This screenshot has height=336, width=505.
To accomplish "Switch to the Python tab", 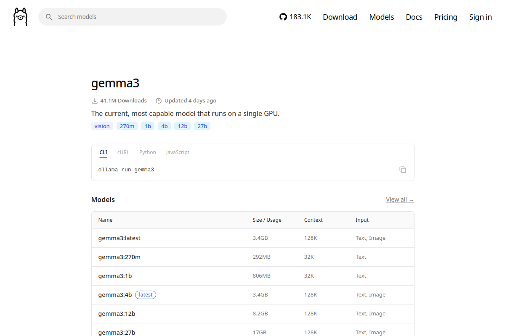I will click(148, 152).
